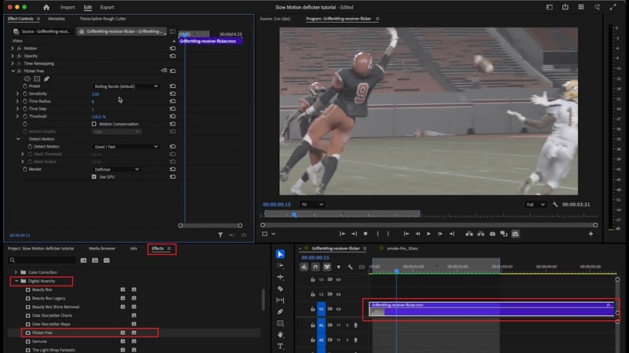This screenshot has height=353, width=629.
Task: Reset the Sensitivity parameter
Action: [172, 94]
